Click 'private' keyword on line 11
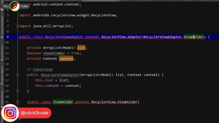This screenshot has height=123, width=219. tap(34, 48)
